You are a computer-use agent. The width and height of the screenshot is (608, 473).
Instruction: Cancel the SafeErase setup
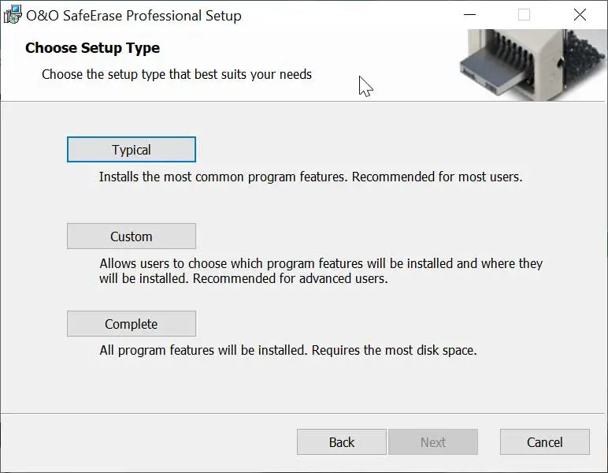(x=544, y=442)
